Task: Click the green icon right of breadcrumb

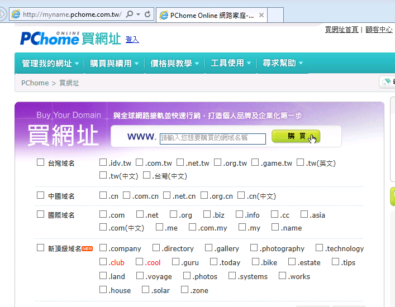Action: 387,83
